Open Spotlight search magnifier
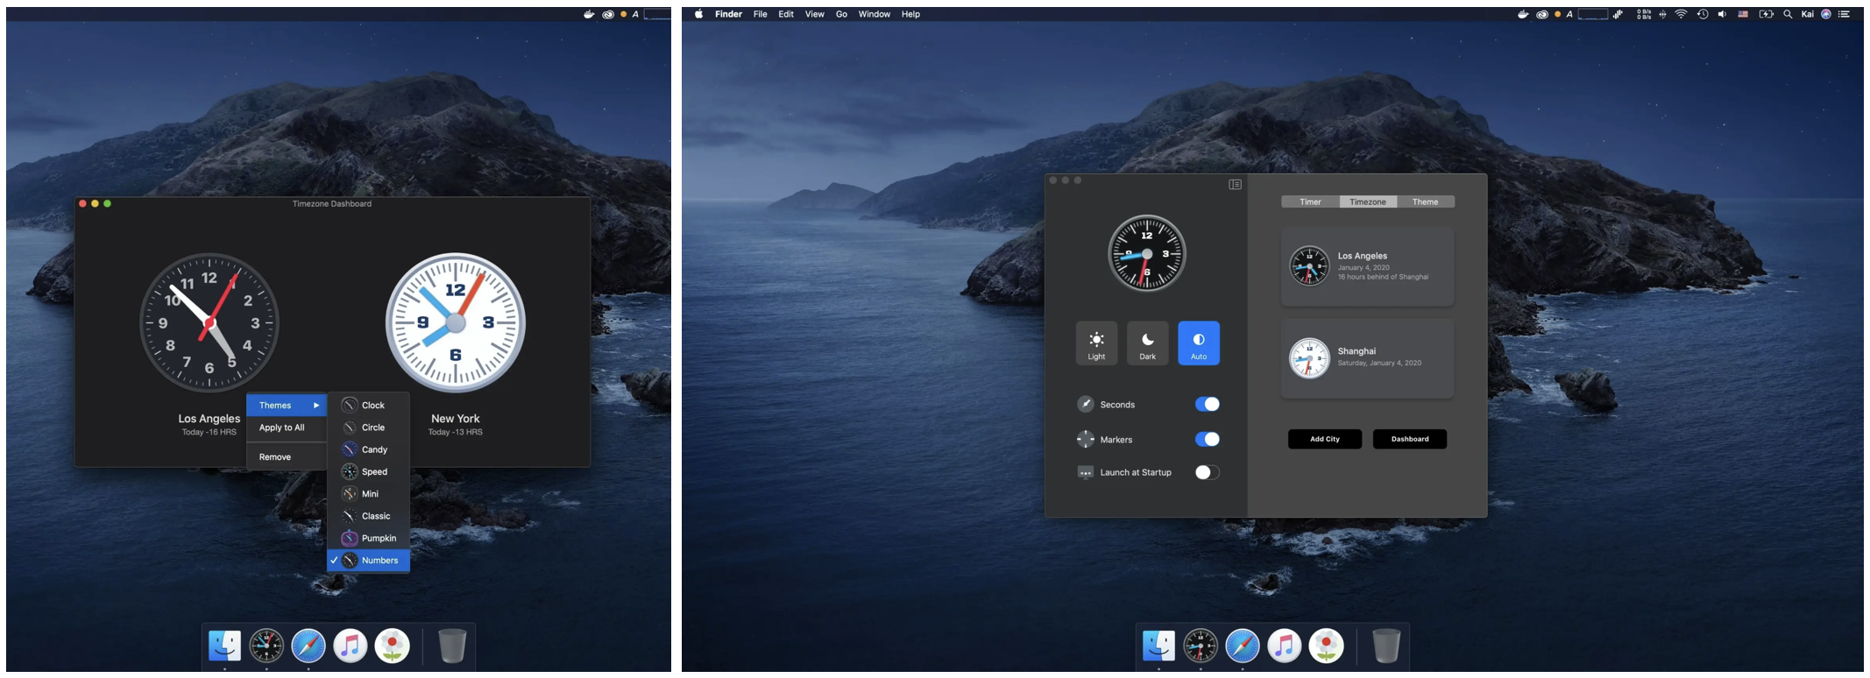1870x678 pixels. click(1788, 14)
